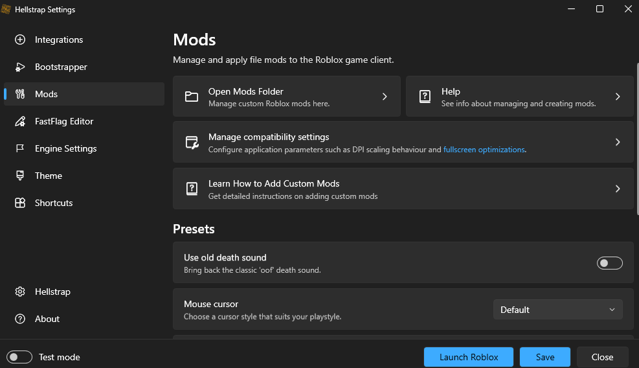
Task: Minimize the Hellstrap Settings window
Action: [572, 9]
